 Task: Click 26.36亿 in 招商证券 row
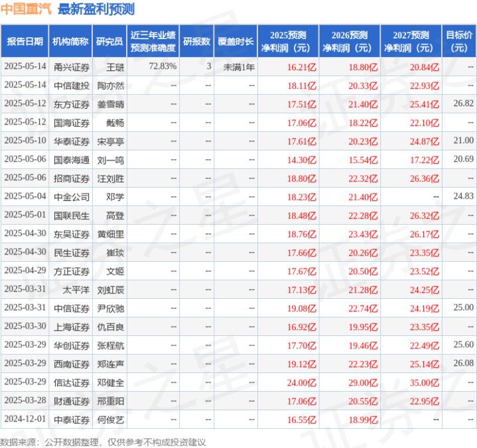click(x=425, y=178)
